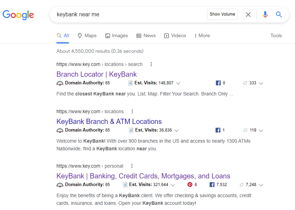Image resolution: width=295 pixels, height=210 pixels.
Task: Switch to the Images tab
Action: coord(116,36)
